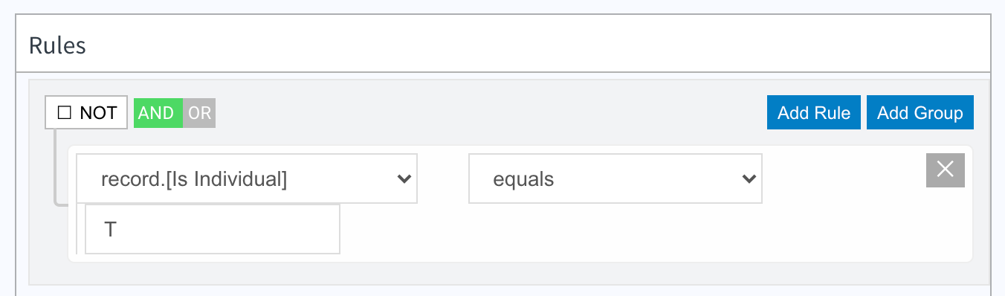Place the cursor in the rule value box
This screenshot has height=296, width=1005.
pos(213,229)
